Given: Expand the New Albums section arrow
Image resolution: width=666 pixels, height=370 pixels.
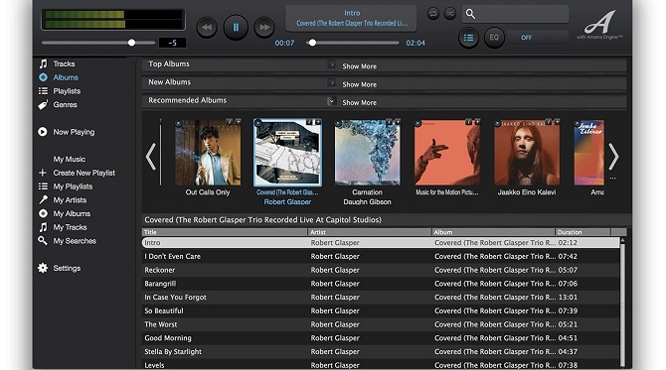Looking at the screenshot, I should pyautogui.click(x=332, y=83).
